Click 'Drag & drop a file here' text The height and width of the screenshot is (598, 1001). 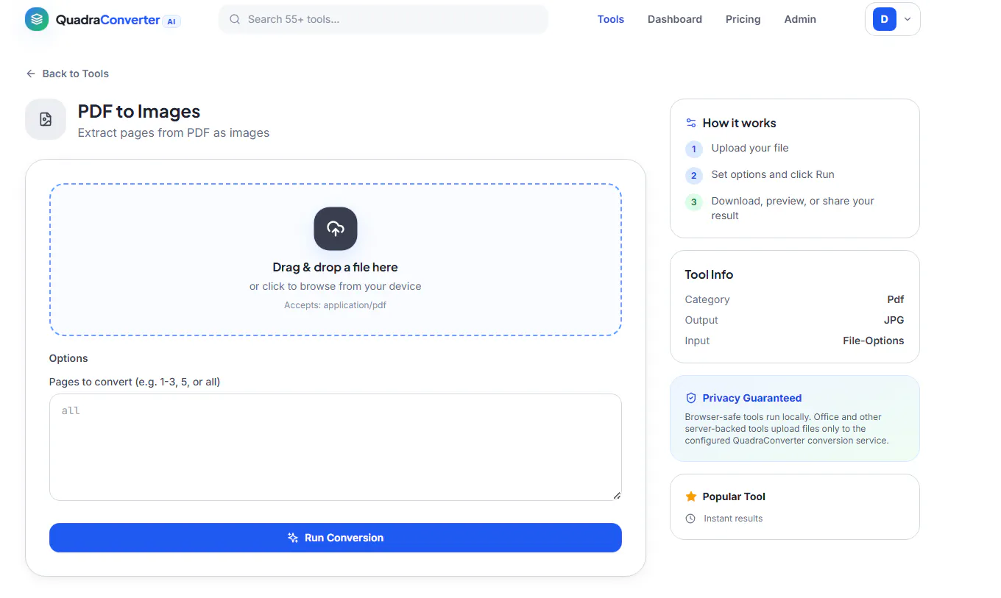[336, 267]
